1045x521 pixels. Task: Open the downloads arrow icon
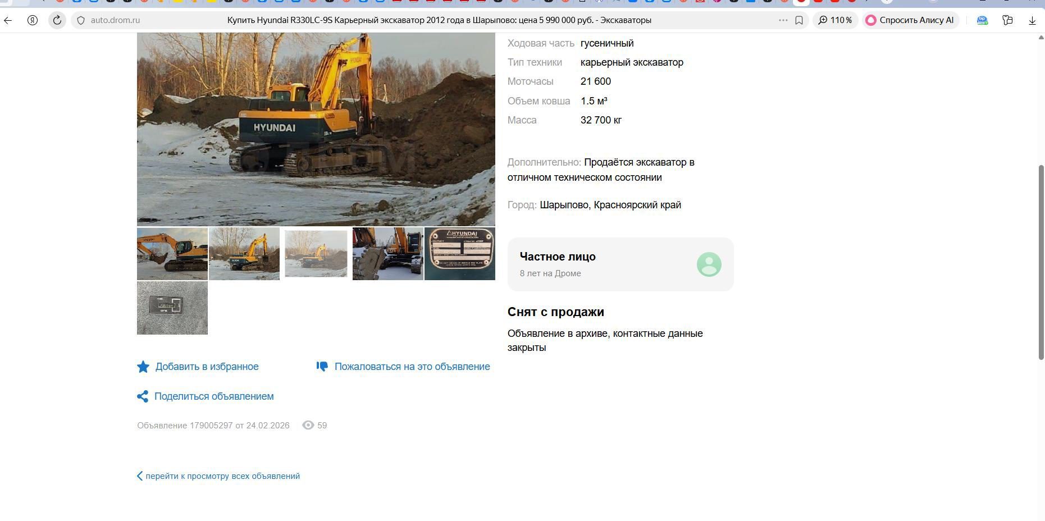1032,20
